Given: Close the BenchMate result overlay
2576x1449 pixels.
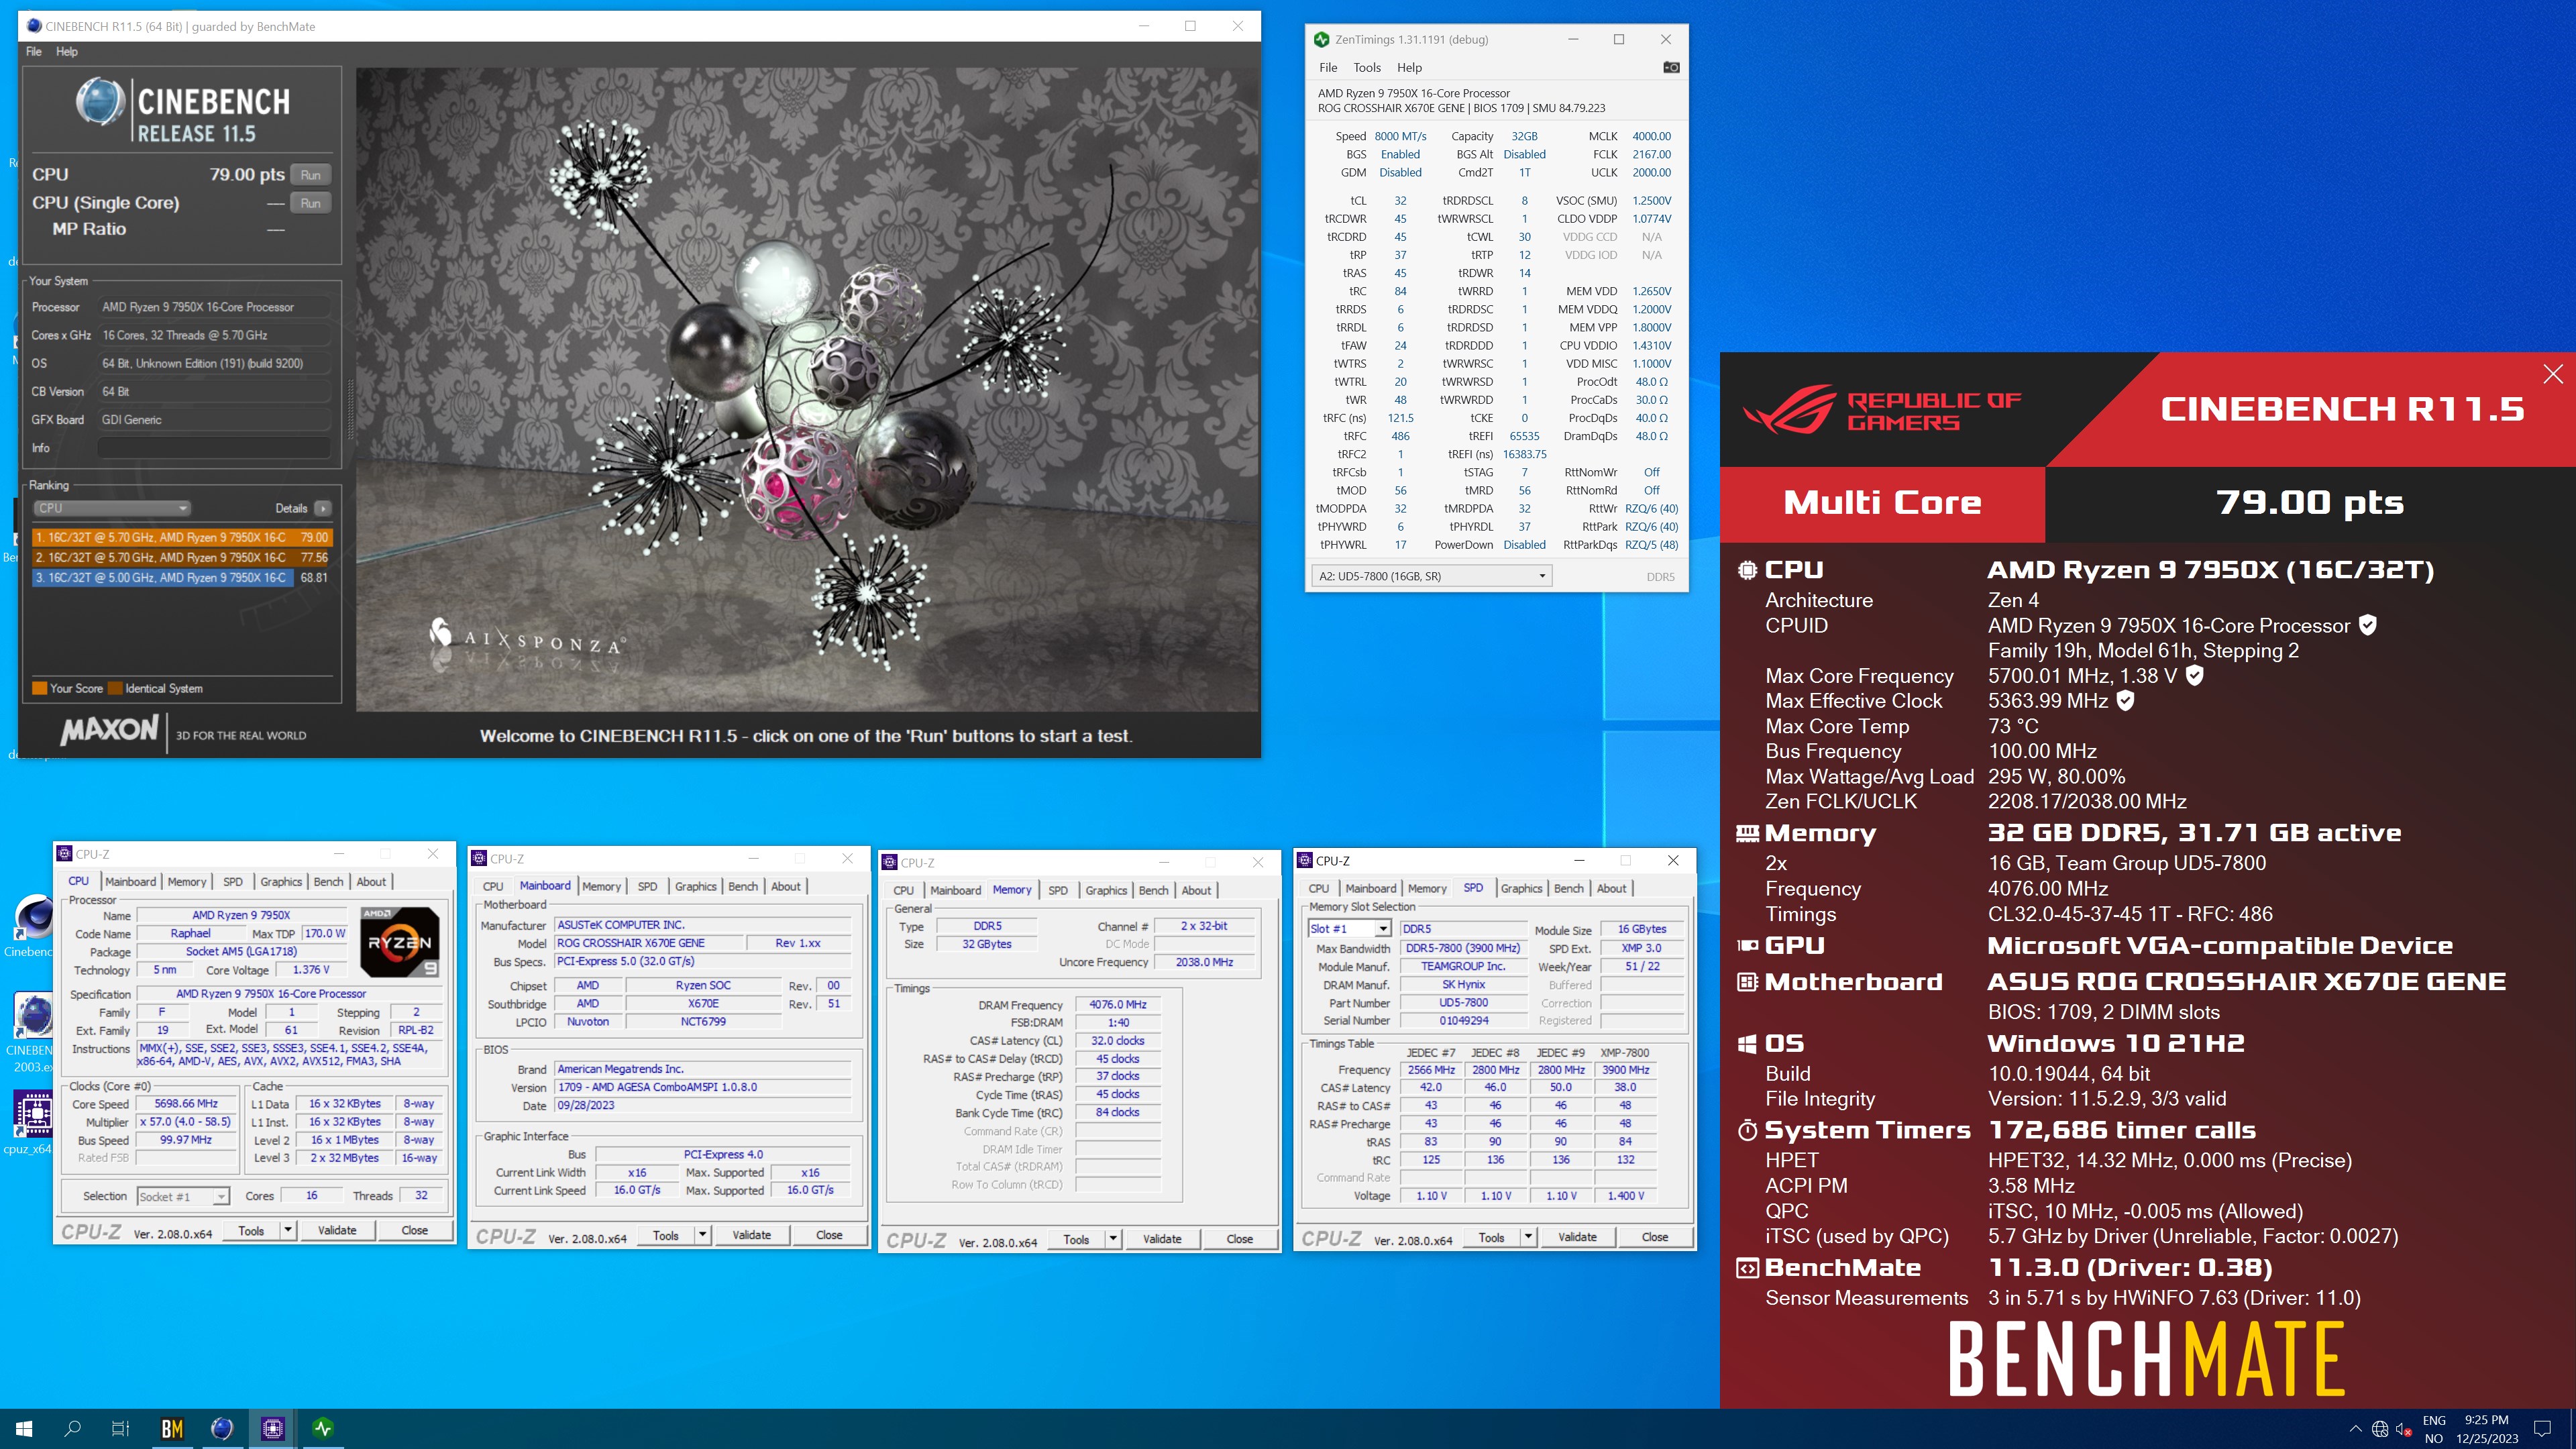Looking at the screenshot, I should tap(2553, 374).
